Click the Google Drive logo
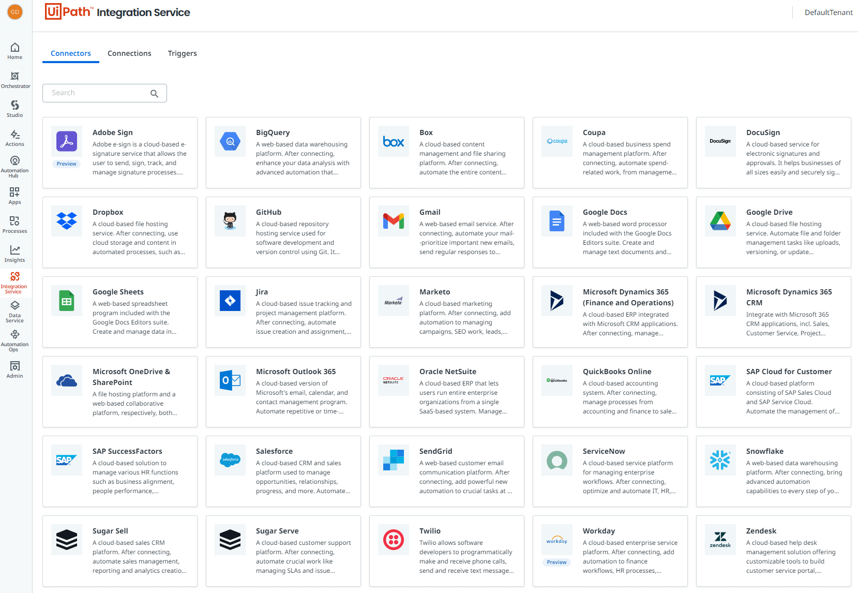This screenshot has width=858, height=593. click(720, 221)
